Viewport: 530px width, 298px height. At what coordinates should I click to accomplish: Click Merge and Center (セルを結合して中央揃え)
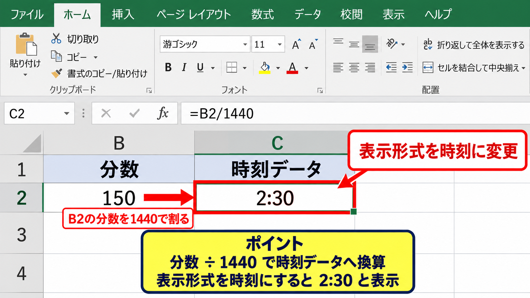(x=474, y=67)
